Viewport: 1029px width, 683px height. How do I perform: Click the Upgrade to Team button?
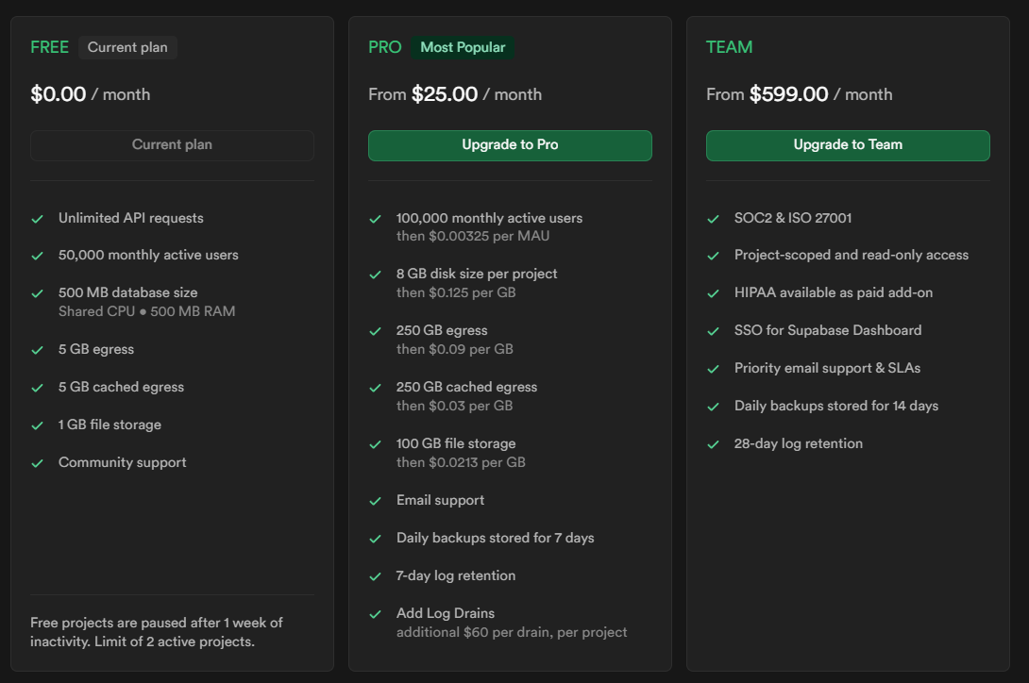[848, 145]
